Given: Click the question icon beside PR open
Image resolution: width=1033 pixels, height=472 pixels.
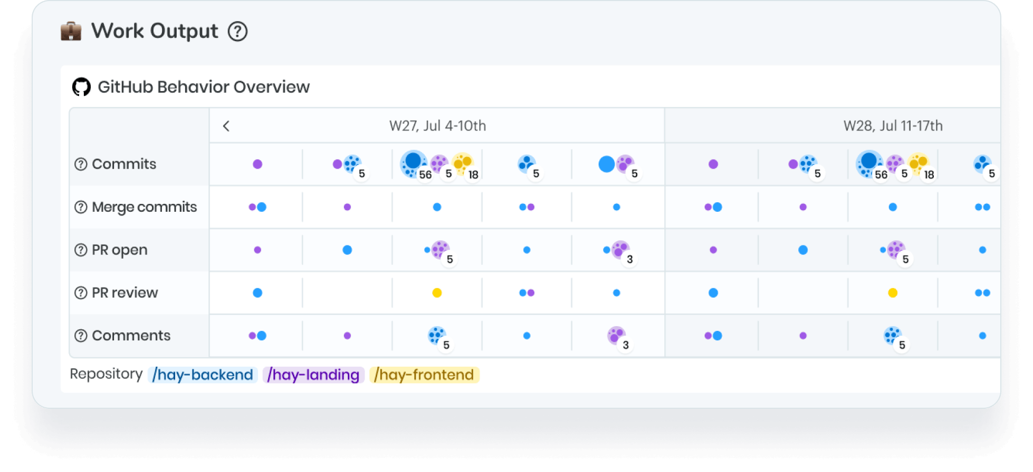Looking at the screenshot, I should tap(81, 250).
